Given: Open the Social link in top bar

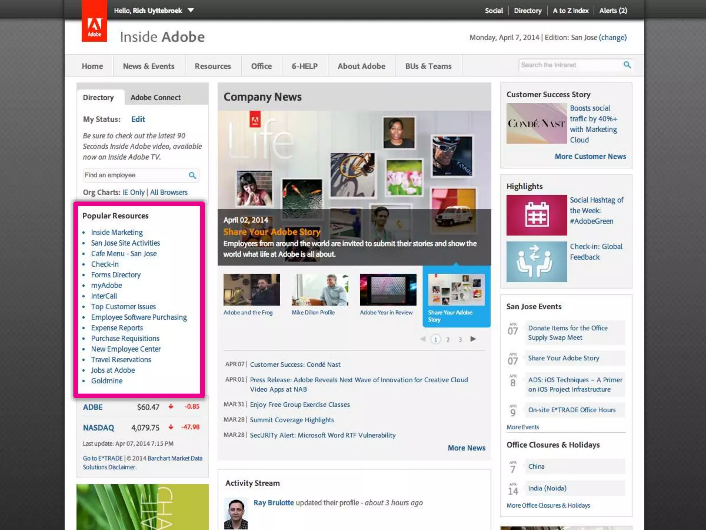Looking at the screenshot, I should pyautogui.click(x=494, y=11).
